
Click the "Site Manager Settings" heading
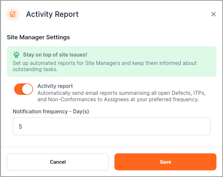[x=38, y=37]
